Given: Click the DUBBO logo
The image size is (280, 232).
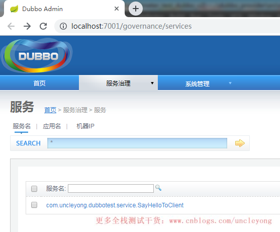Looking at the screenshot, I should [37, 55].
